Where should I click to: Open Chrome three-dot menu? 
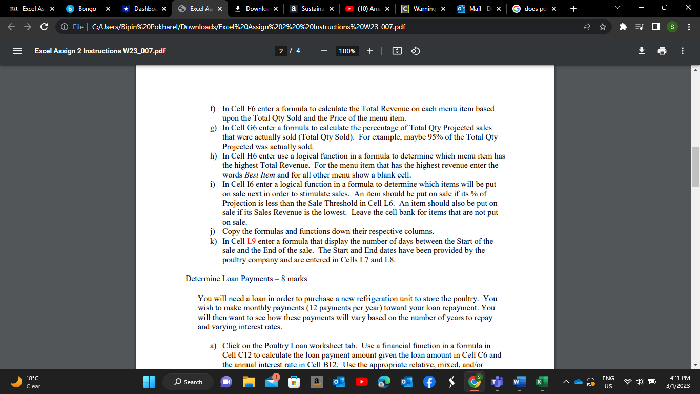point(688,27)
